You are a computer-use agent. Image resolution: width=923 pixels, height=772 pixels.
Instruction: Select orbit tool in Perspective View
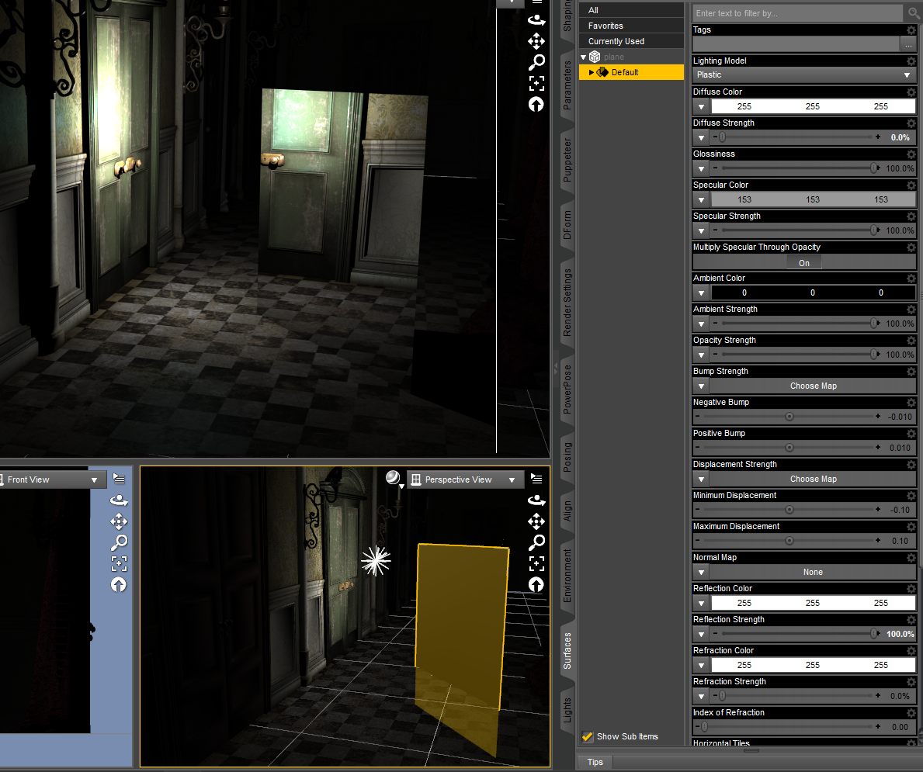pyautogui.click(x=536, y=500)
